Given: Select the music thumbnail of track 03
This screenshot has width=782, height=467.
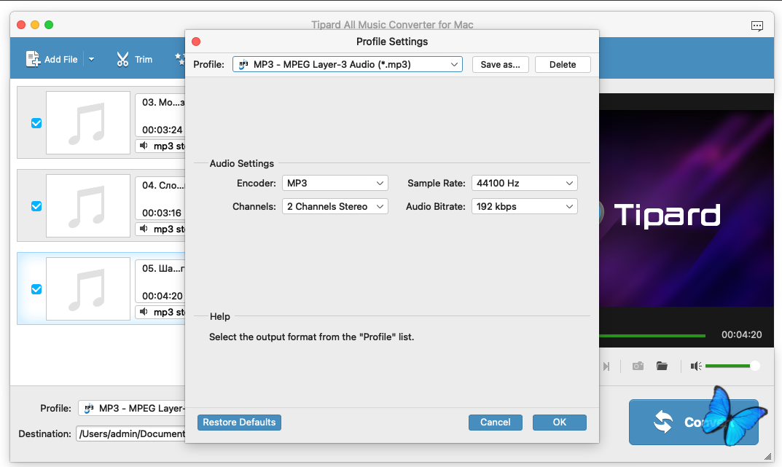Looking at the screenshot, I should click(x=88, y=122).
